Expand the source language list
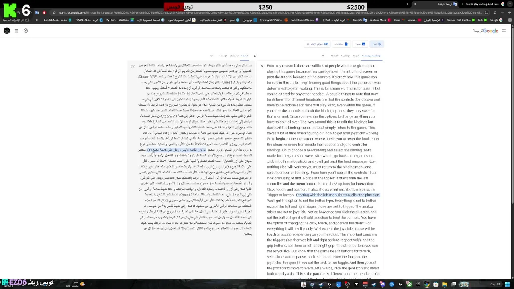Image resolution: width=514 pixels, height=289 pixels. 323,55
